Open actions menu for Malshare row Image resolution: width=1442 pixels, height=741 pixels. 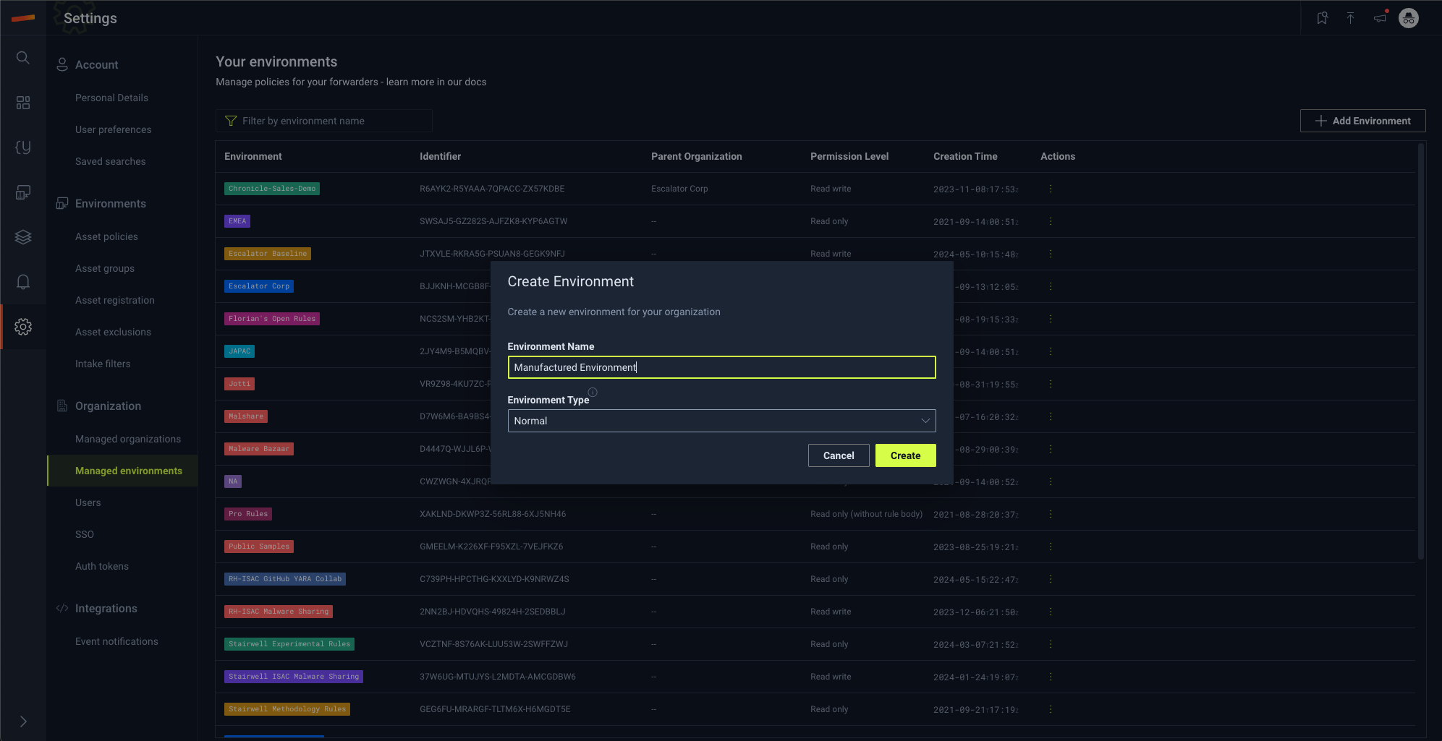[x=1051, y=416]
